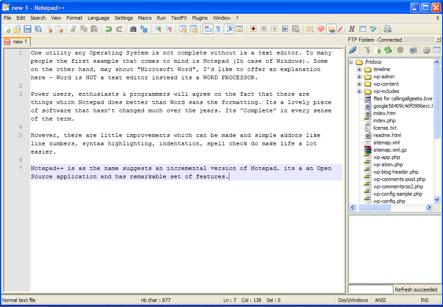Toggle user-defined language lightning icon
The width and height of the screenshot is (443, 307).
[x=239, y=29]
